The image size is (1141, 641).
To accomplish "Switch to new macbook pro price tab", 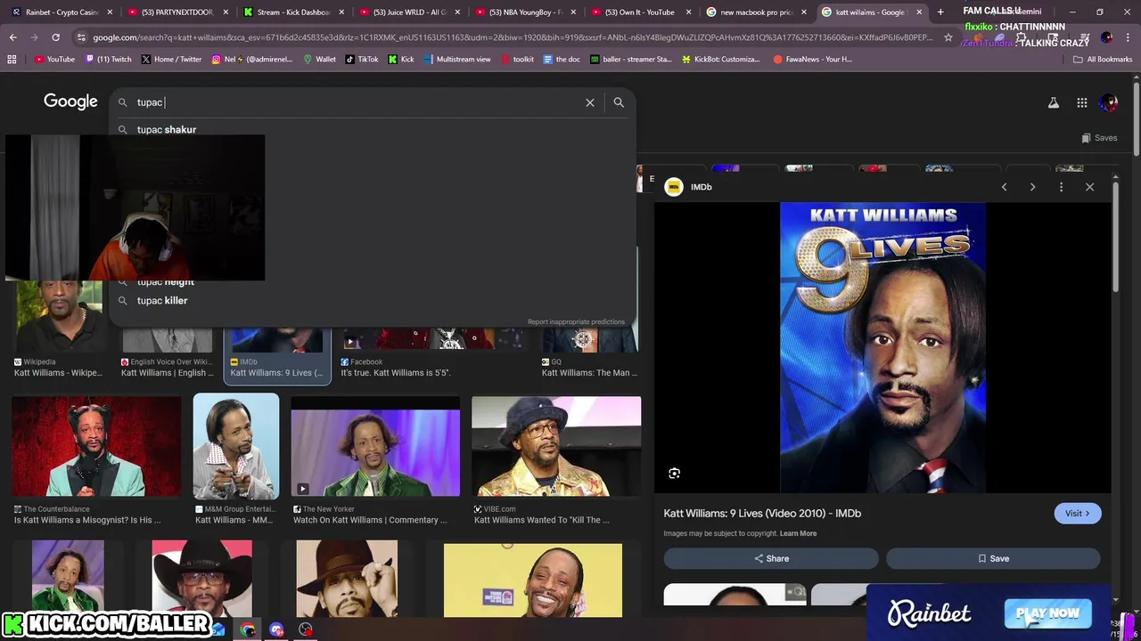I will tap(757, 12).
